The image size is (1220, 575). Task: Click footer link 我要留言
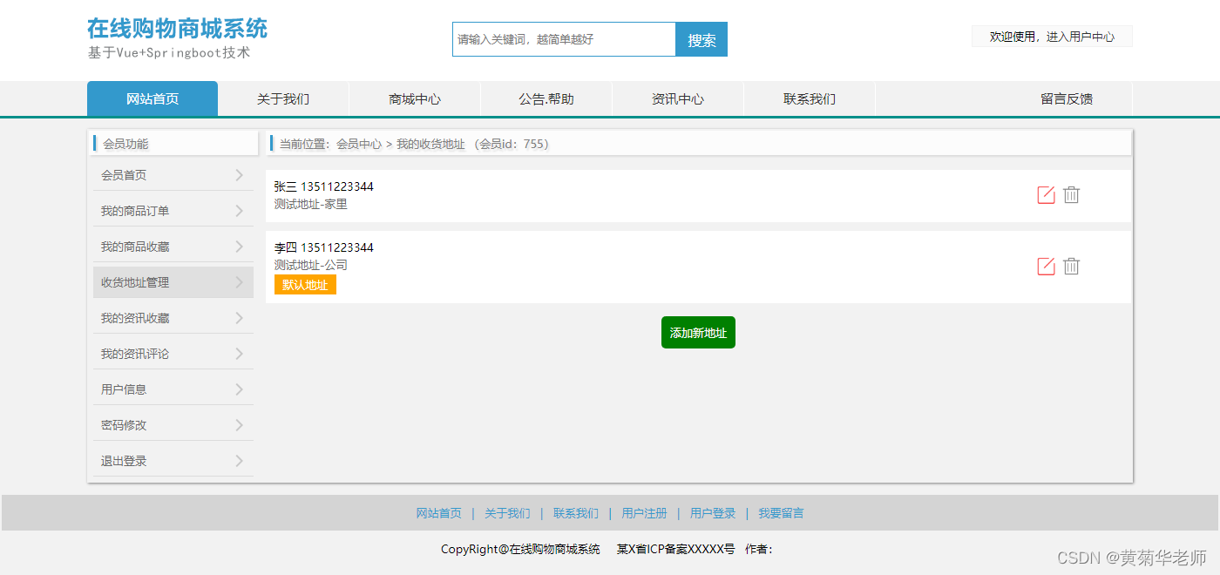click(x=781, y=513)
